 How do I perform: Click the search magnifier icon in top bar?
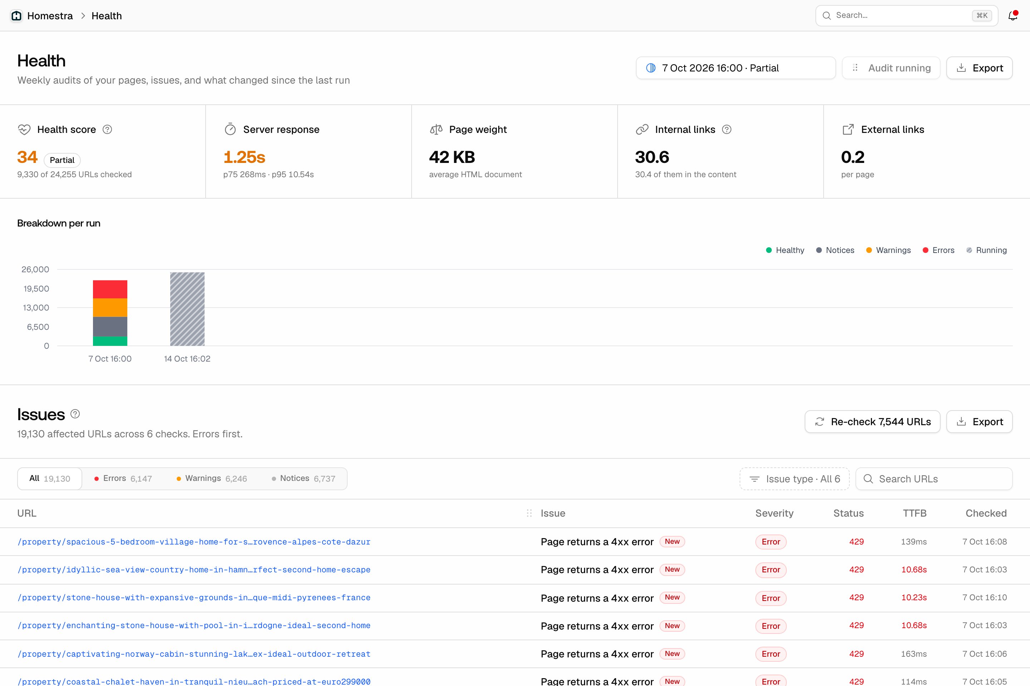(827, 16)
